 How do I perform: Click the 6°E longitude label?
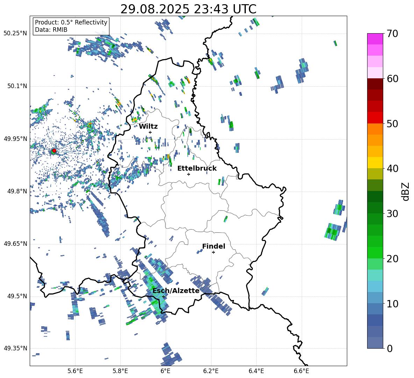165,371
